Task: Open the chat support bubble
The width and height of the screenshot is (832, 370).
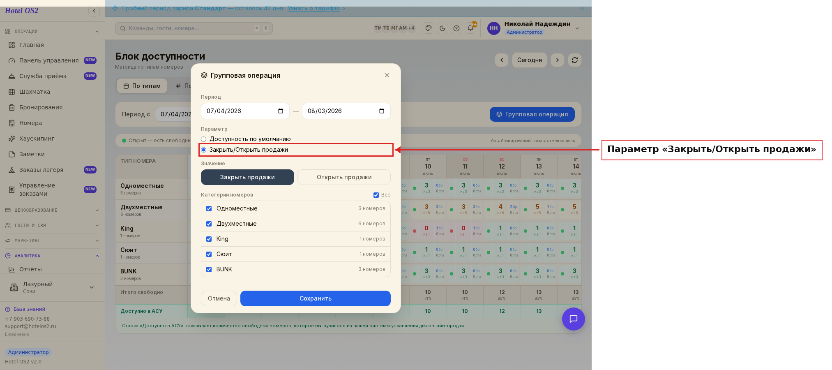Action: coord(574,319)
